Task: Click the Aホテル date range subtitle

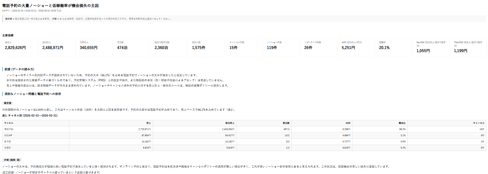Action: [32, 11]
